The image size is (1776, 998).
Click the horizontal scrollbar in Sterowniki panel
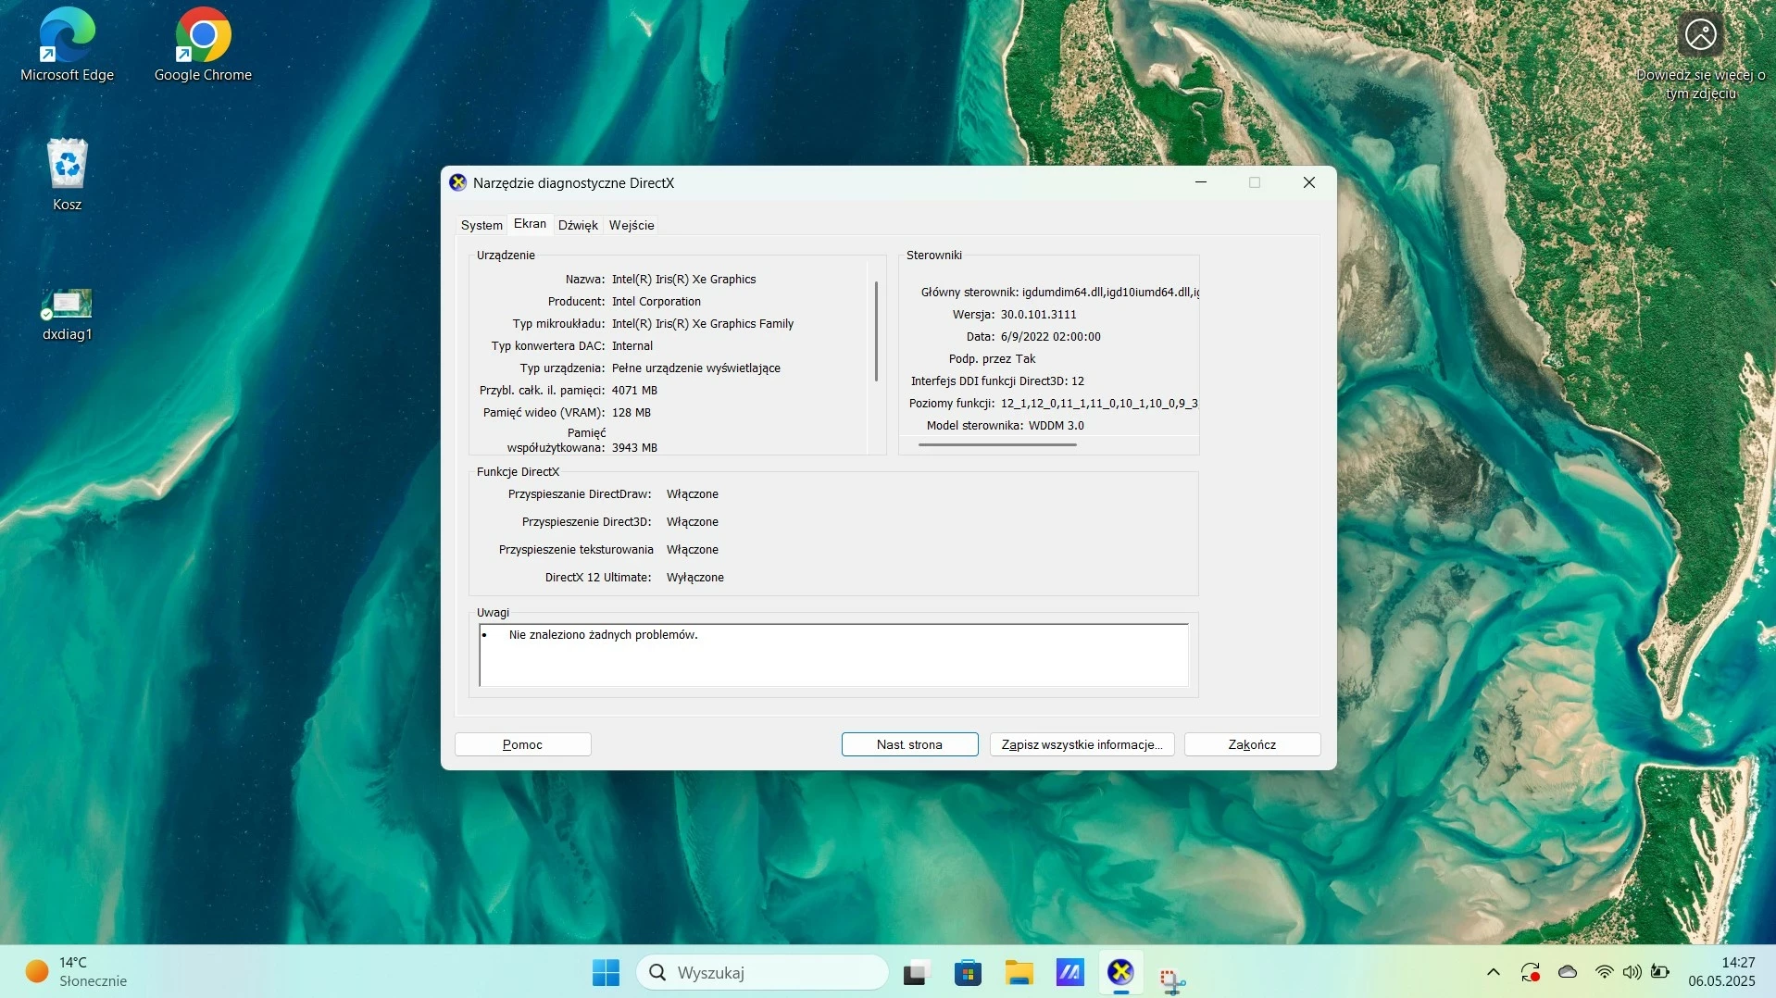(x=997, y=445)
